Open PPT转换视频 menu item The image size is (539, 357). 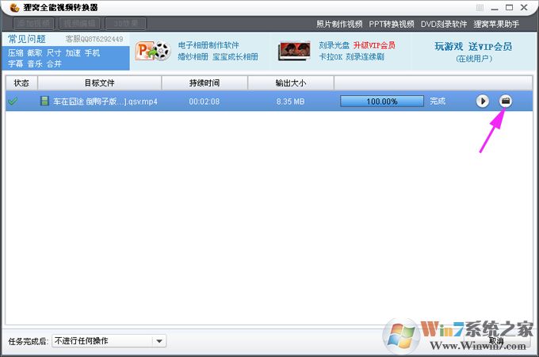[x=392, y=24]
